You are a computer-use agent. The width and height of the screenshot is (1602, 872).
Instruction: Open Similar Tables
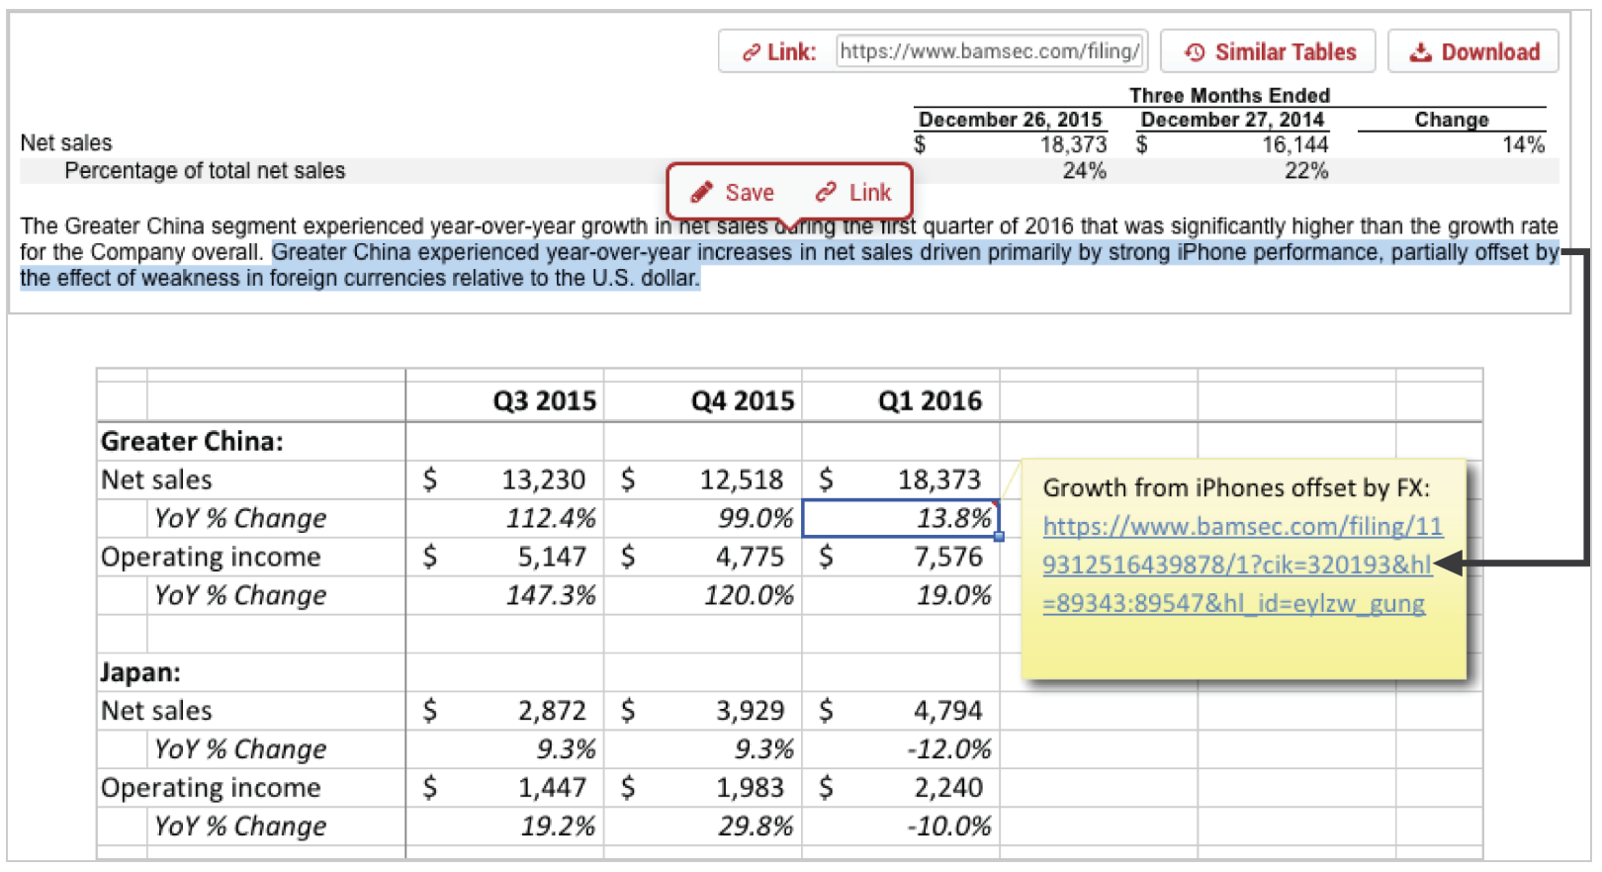coord(1268,52)
